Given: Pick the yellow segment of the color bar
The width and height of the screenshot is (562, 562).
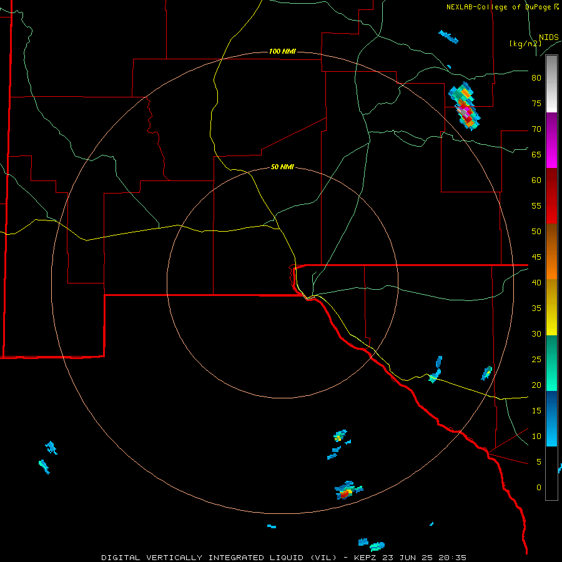Looking at the screenshot, I should (551, 307).
